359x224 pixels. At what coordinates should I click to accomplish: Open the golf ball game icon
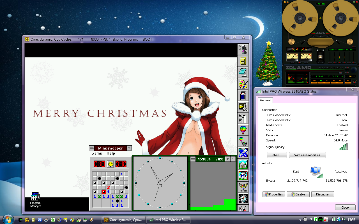243,164
